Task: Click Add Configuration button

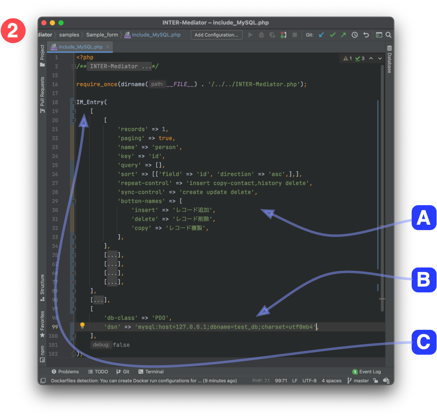Action: (x=216, y=35)
